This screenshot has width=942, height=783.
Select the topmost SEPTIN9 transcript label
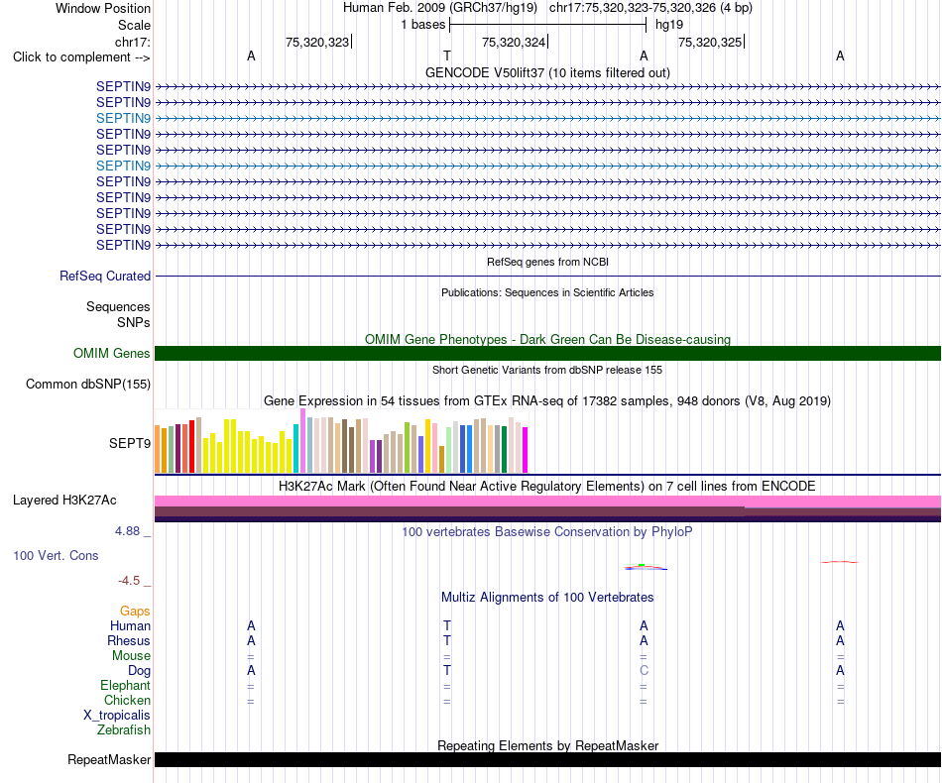[123, 86]
